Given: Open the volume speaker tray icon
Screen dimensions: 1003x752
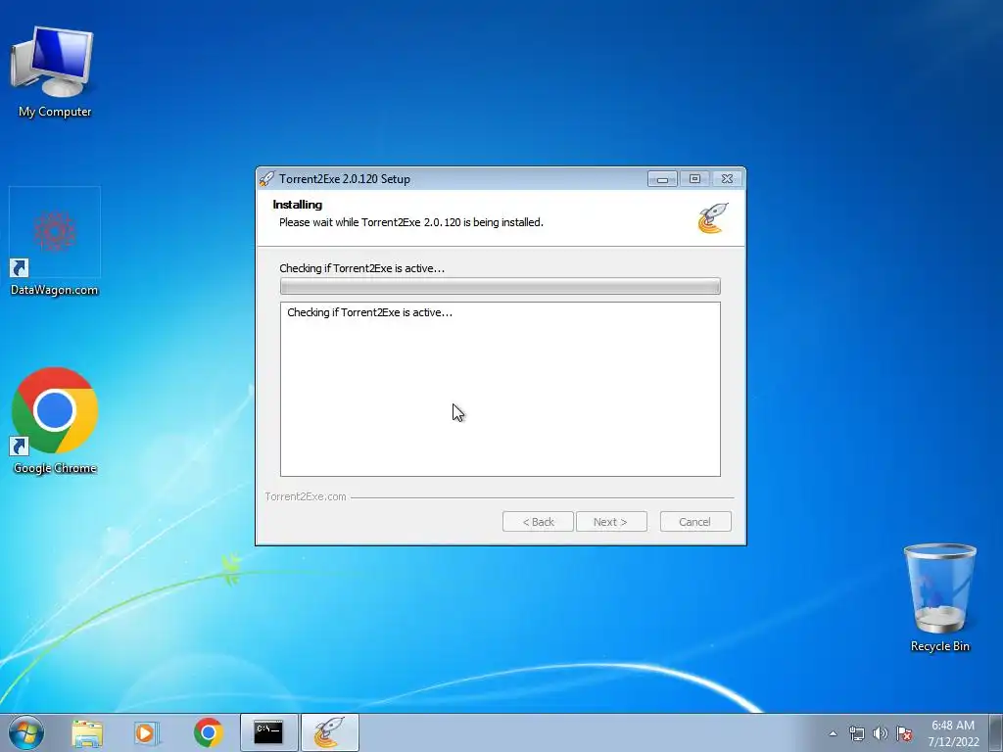Looking at the screenshot, I should tap(881, 733).
